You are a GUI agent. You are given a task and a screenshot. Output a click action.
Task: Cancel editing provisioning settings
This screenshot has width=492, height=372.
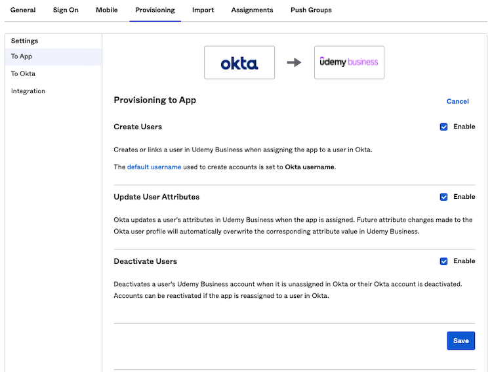[x=457, y=101]
